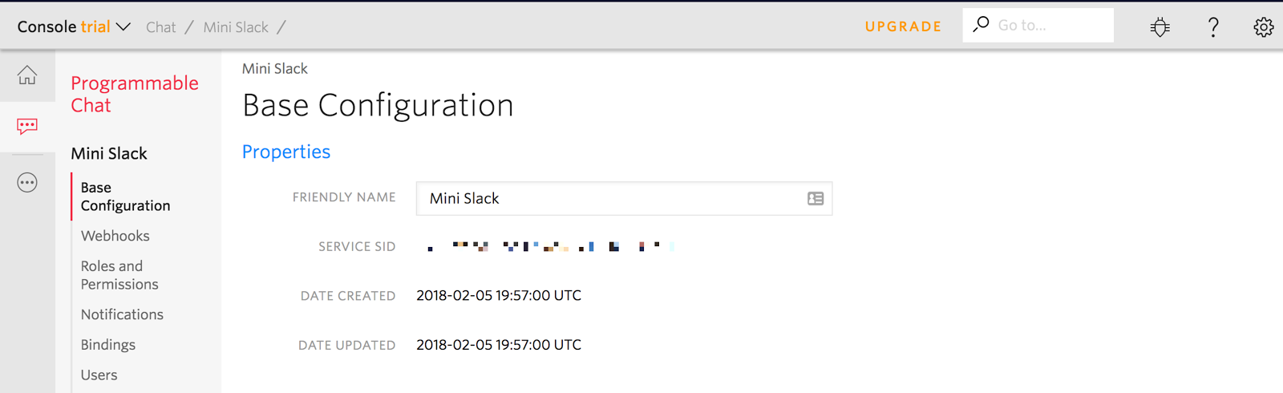Click the contact card icon in Friendly Name
This screenshot has height=393, width=1283.
coord(816,199)
